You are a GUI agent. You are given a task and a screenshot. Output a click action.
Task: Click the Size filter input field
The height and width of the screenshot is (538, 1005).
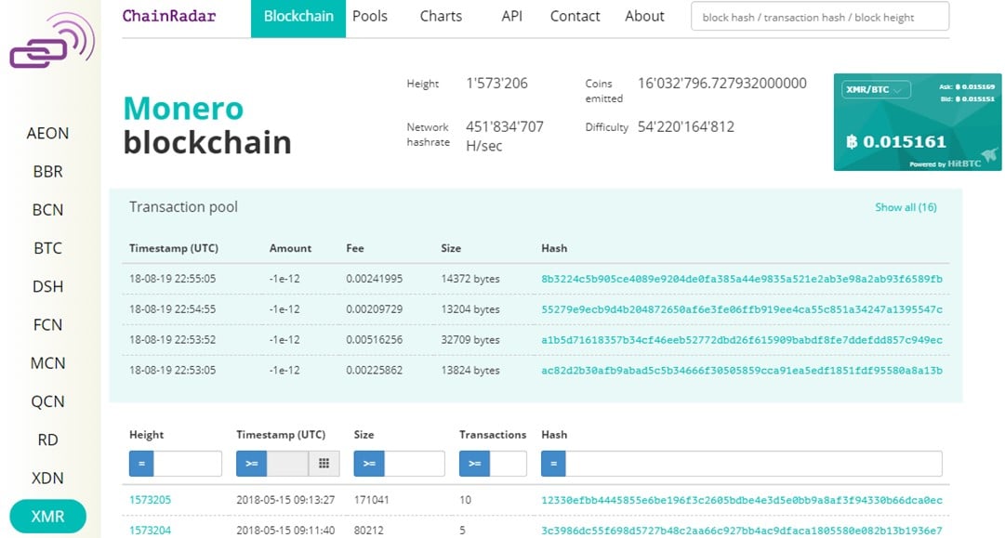[415, 464]
